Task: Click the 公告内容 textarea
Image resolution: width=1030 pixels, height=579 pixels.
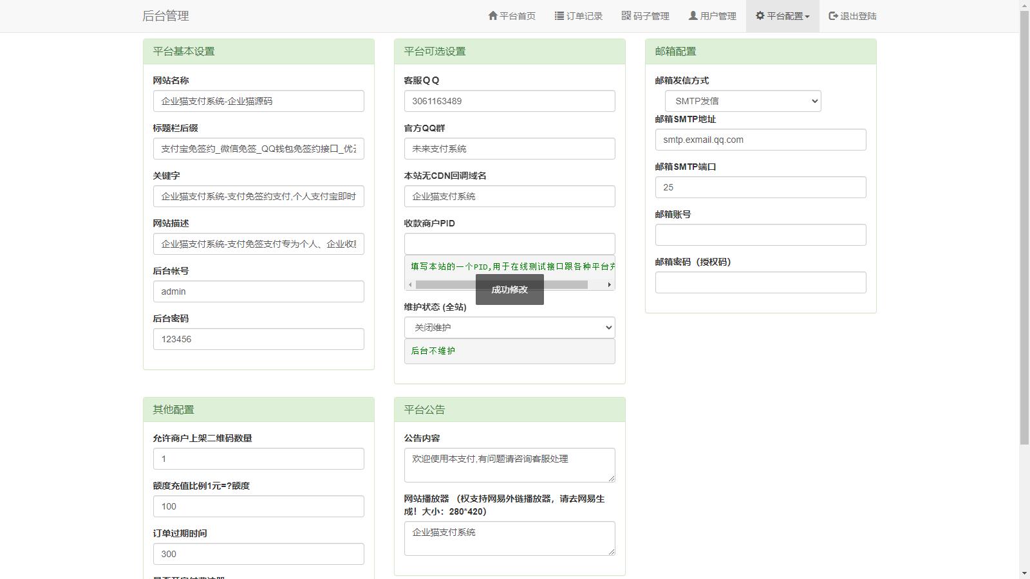Action: click(x=509, y=464)
